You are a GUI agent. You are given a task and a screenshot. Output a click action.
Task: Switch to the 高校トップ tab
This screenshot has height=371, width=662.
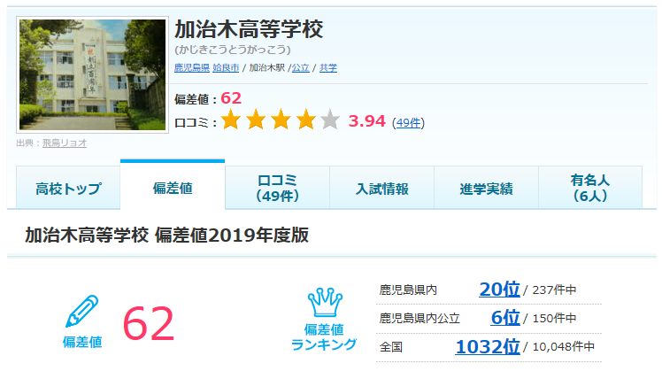pos(68,188)
